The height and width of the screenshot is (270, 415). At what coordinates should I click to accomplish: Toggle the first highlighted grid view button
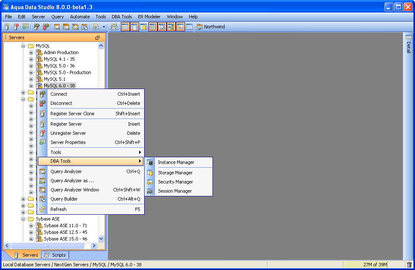coord(125,27)
